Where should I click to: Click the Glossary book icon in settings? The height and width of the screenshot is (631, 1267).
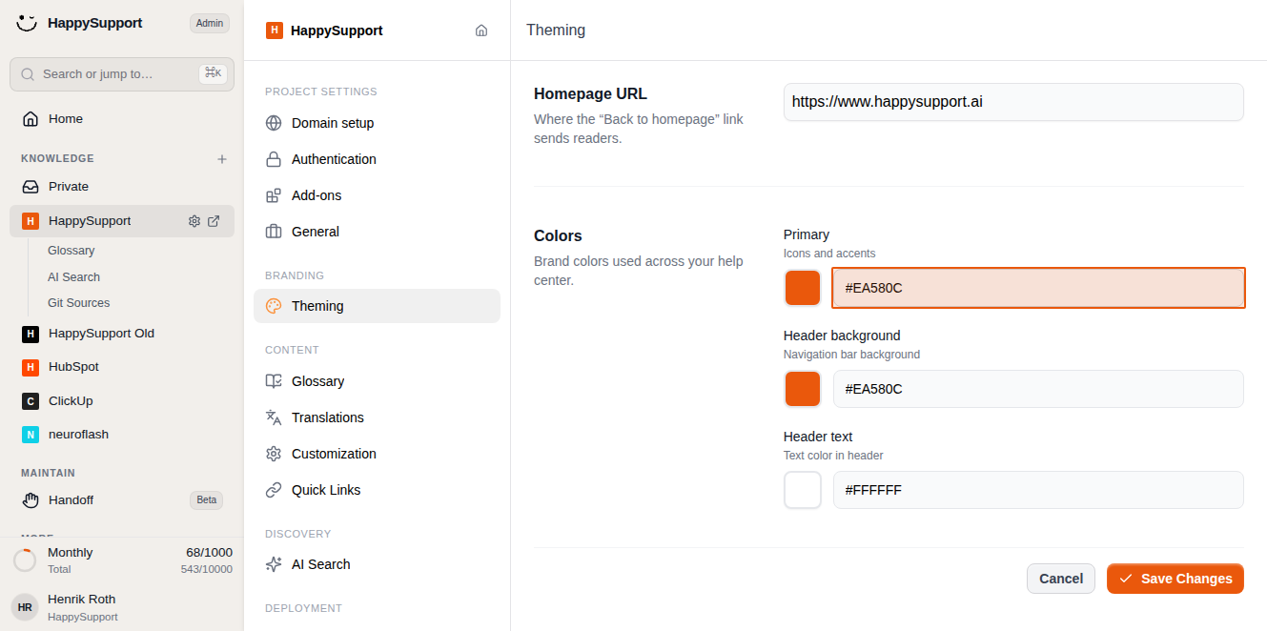[x=274, y=381]
